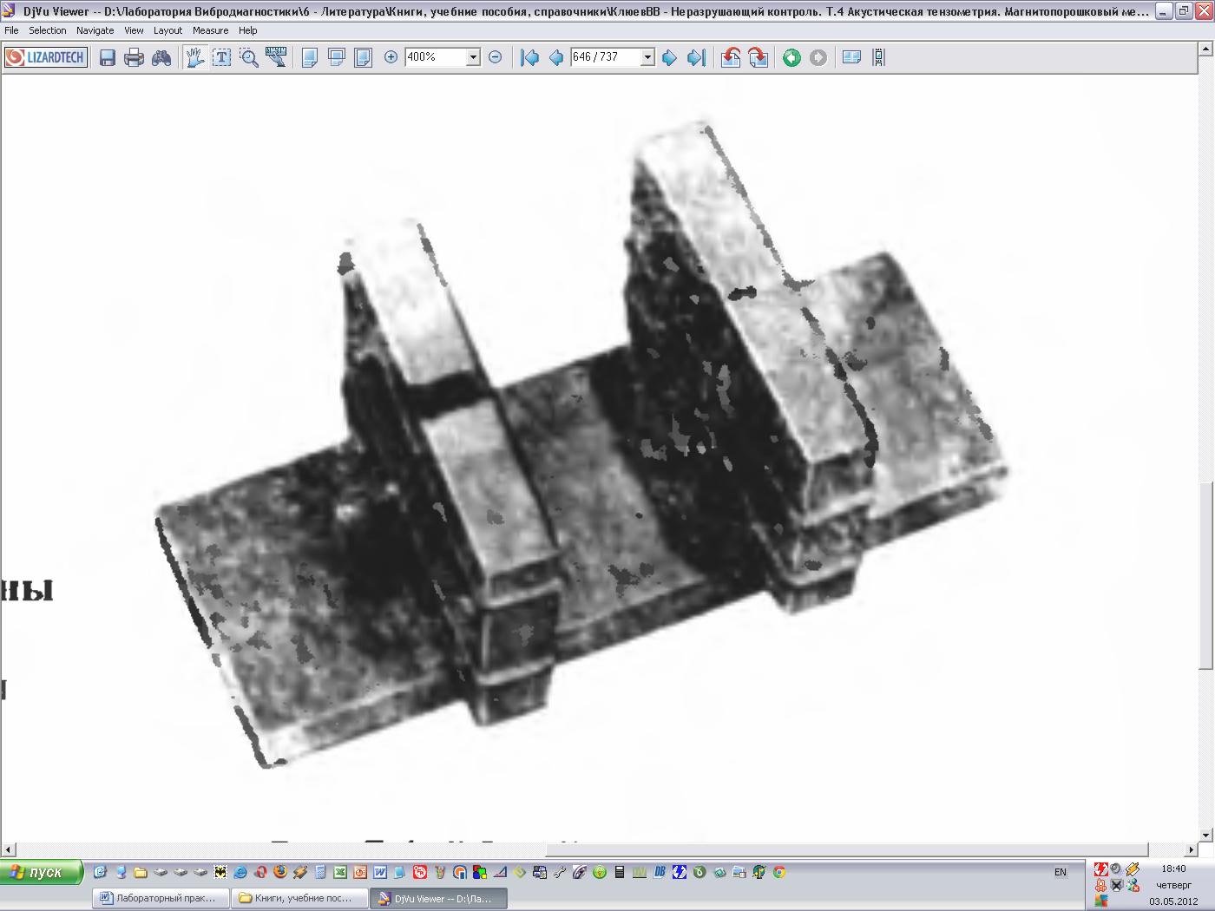Rotate the page counterclockwise
Image resolution: width=1215 pixels, height=911 pixels.
731,57
